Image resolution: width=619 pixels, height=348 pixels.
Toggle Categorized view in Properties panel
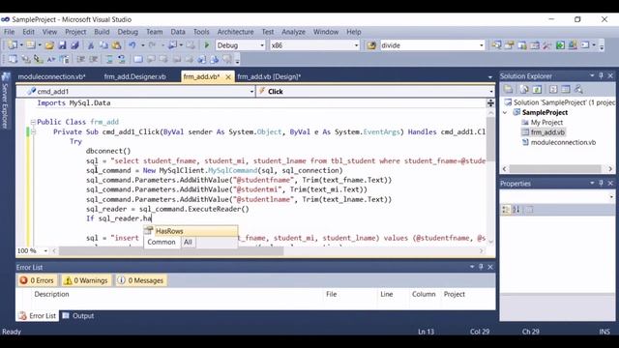(x=506, y=210)
